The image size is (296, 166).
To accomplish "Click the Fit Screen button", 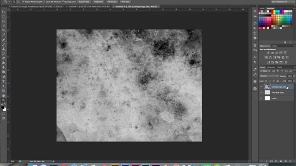I will pyautogui.click(x=99, y=2).
